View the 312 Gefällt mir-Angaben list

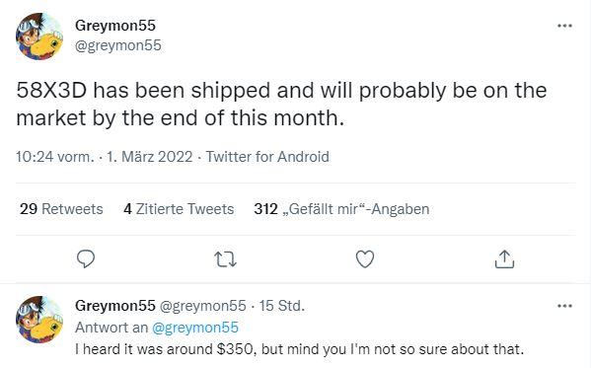click(x=341, y=209)
